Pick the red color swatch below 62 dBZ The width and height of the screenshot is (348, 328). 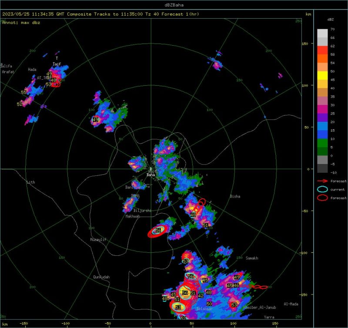point(322,50)
